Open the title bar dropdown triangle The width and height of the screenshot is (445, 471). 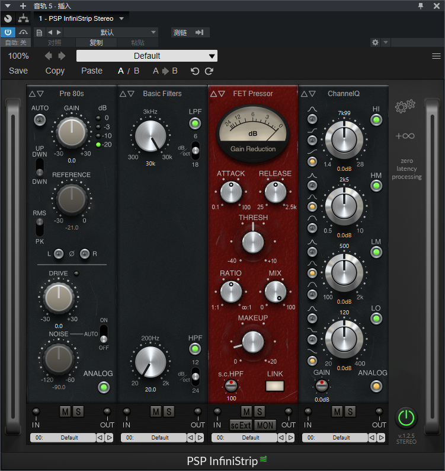click(x=8, y=6)
